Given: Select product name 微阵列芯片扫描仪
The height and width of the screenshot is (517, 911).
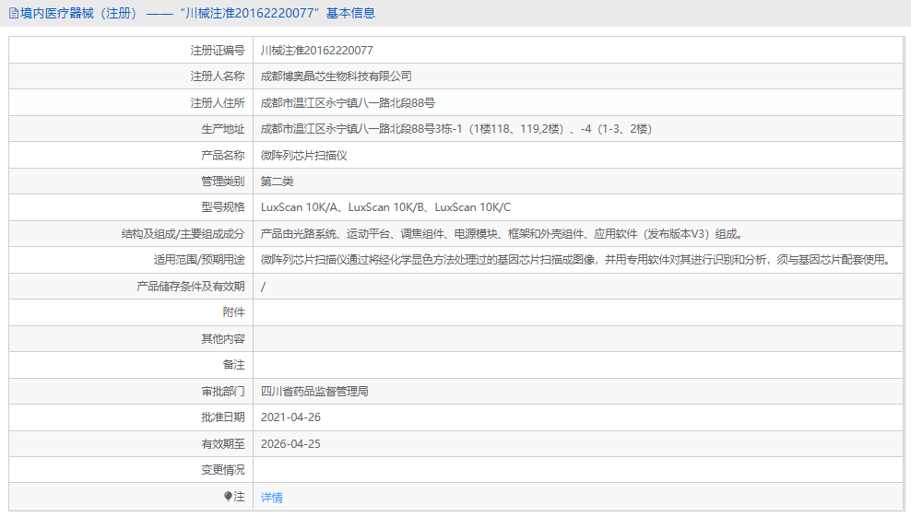Looking at the screenshot, I should click(x=304, y=156).
